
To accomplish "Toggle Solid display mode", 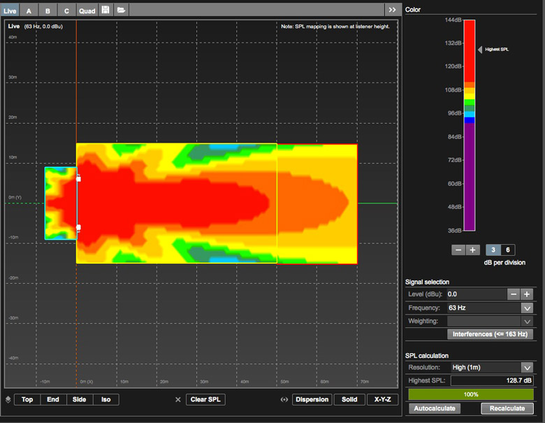I will [349, 399].
